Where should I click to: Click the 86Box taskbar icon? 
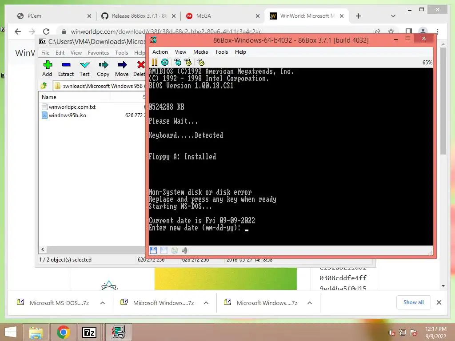118,332
